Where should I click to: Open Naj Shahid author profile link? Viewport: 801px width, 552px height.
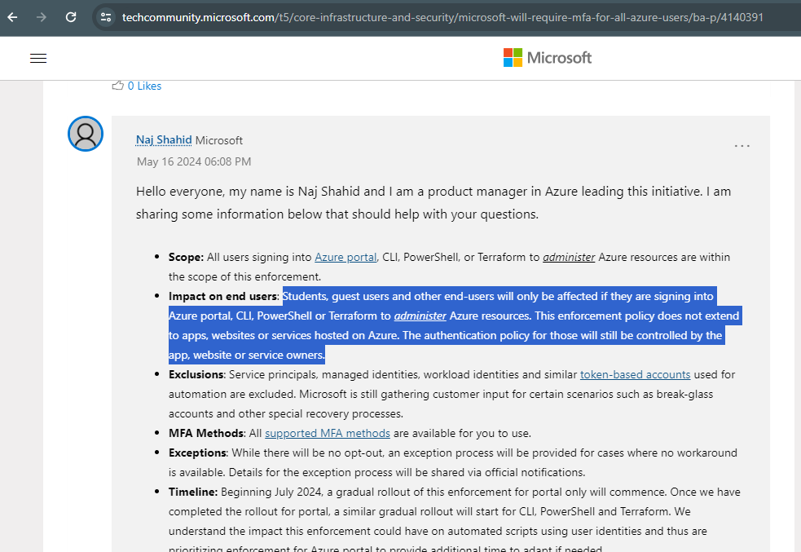coord(164,140)
